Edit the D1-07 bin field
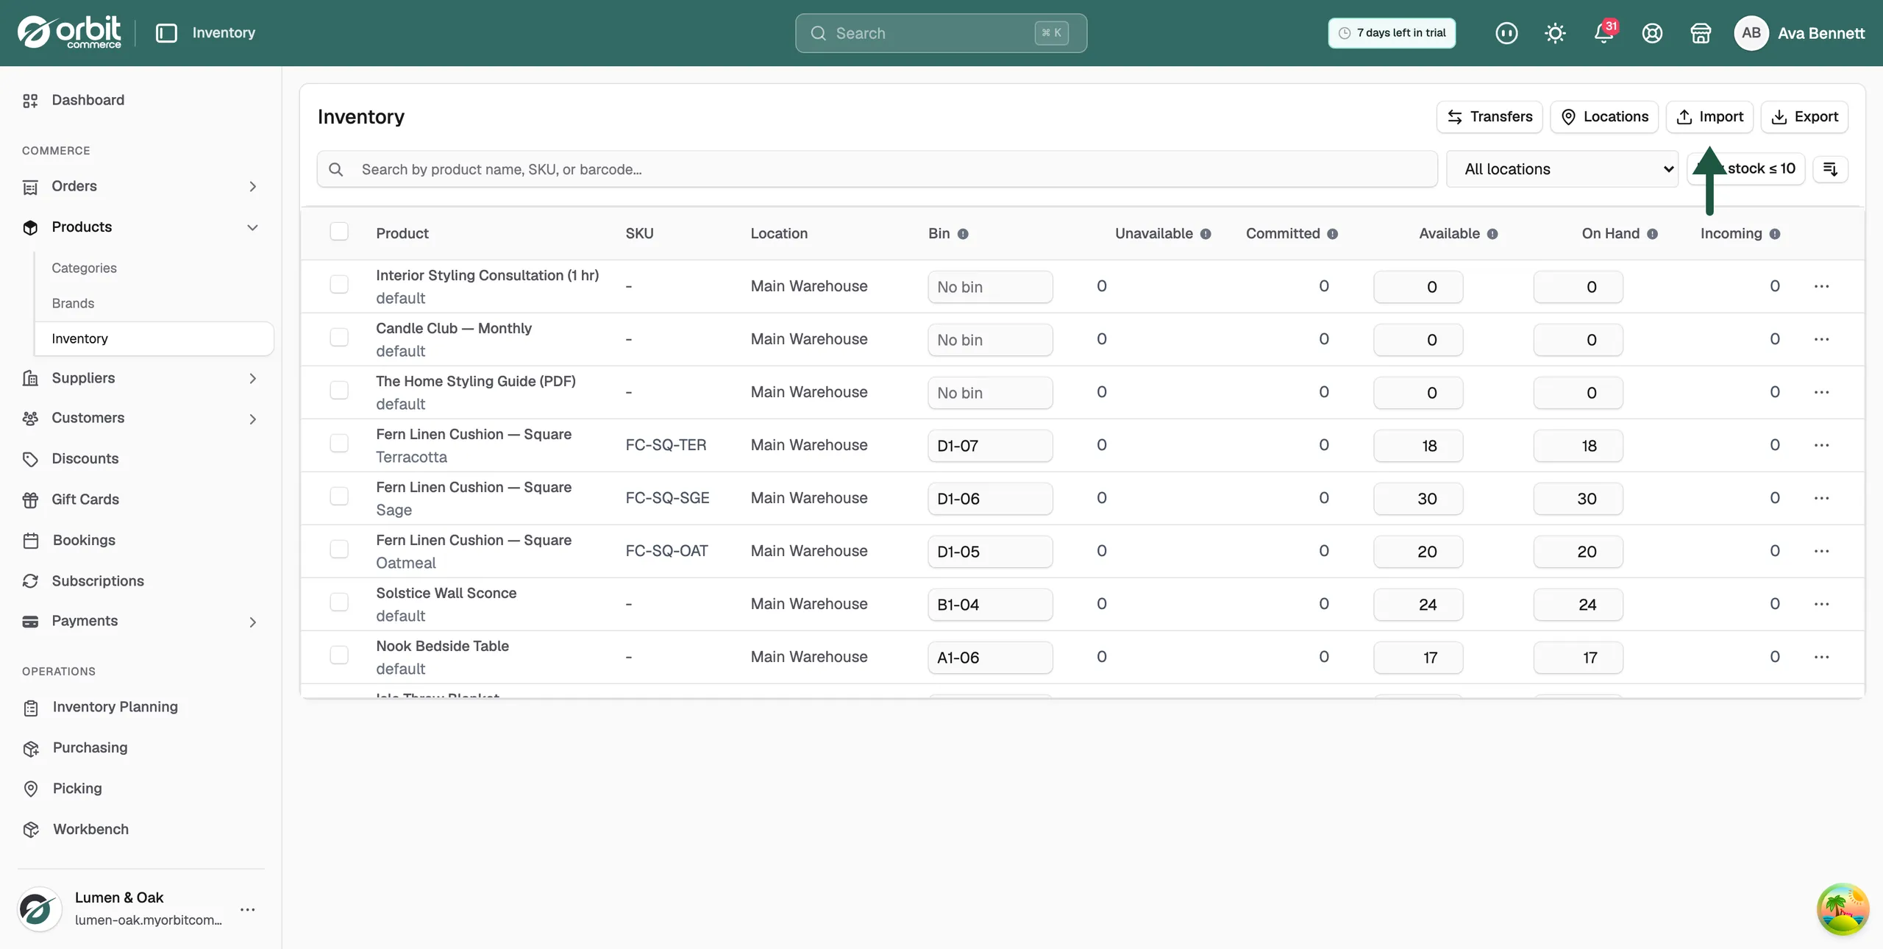The height and width of the screenshot is (949, 1883). [990, 446]
